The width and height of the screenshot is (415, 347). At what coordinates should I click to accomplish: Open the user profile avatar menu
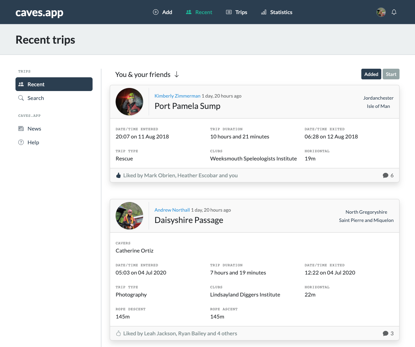381,12
